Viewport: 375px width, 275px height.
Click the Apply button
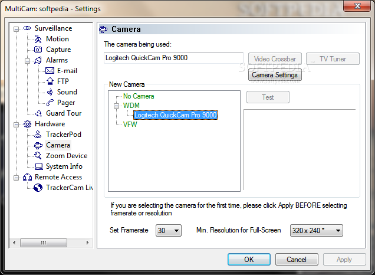[x=344, y=260]
